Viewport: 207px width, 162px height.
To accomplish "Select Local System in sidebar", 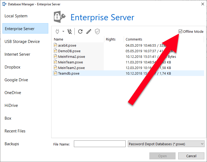I will pyautogui.click(x=25, y=16).
